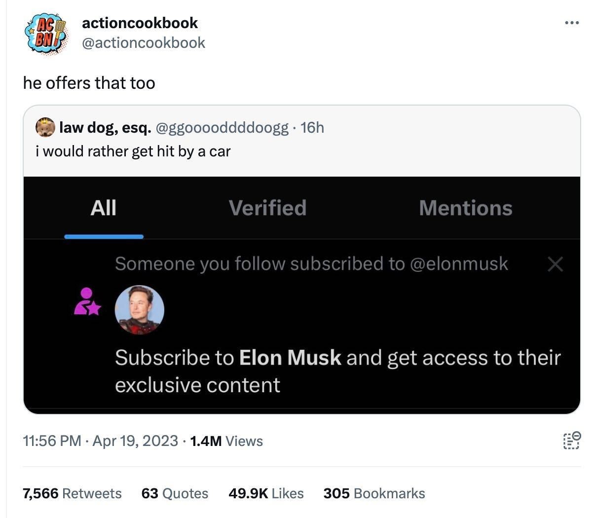This screenshot has height=518, width=594.
Task: Click law dog's small profile avatar
Action: 45,127
